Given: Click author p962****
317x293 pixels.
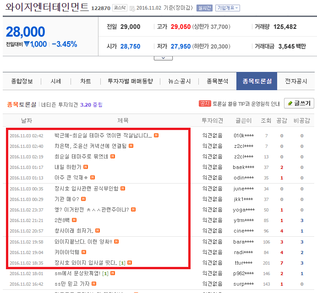Looking at the screenshot, I should tap(244, 274).
